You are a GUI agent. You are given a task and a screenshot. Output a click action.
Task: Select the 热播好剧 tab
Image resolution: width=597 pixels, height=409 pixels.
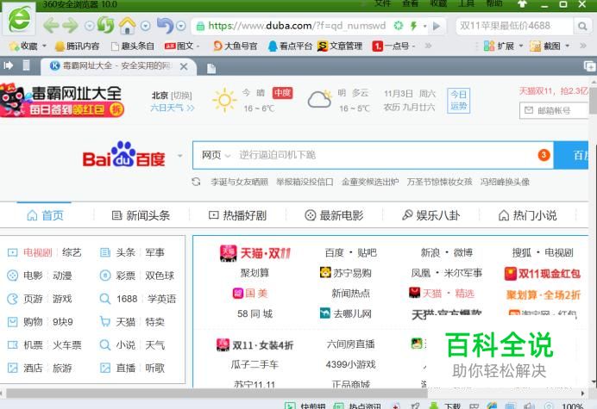(x=237, y=215)
